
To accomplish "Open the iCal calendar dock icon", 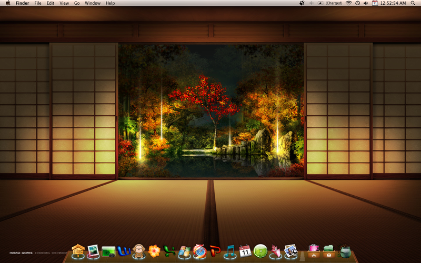I will pos(245,251).
